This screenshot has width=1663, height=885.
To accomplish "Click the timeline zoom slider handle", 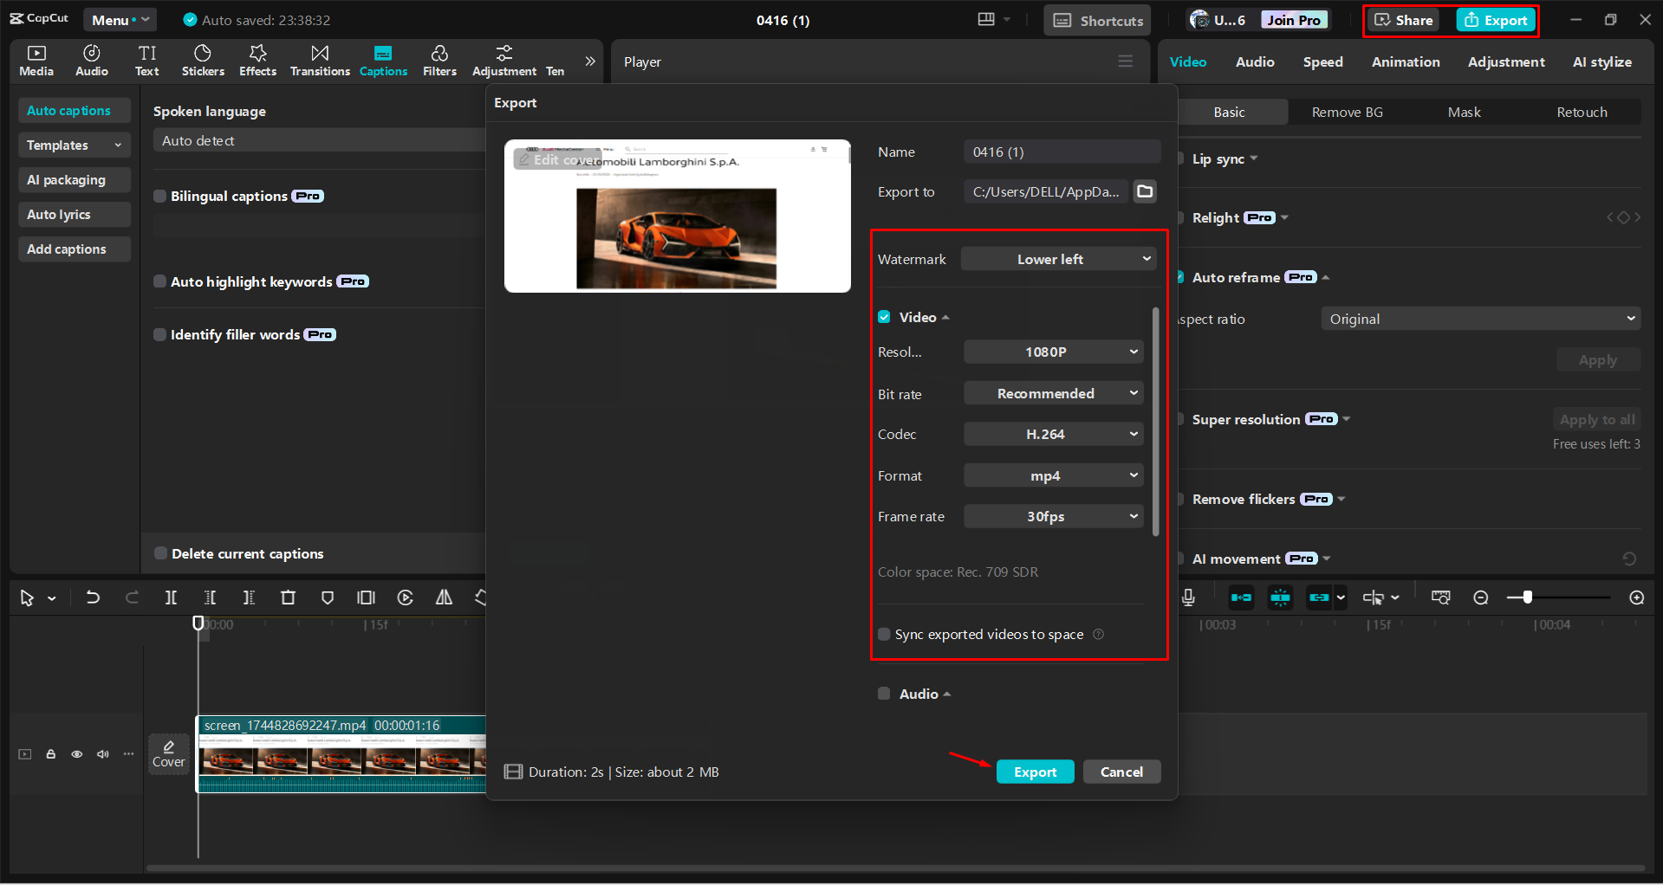I will point(1527,598).
